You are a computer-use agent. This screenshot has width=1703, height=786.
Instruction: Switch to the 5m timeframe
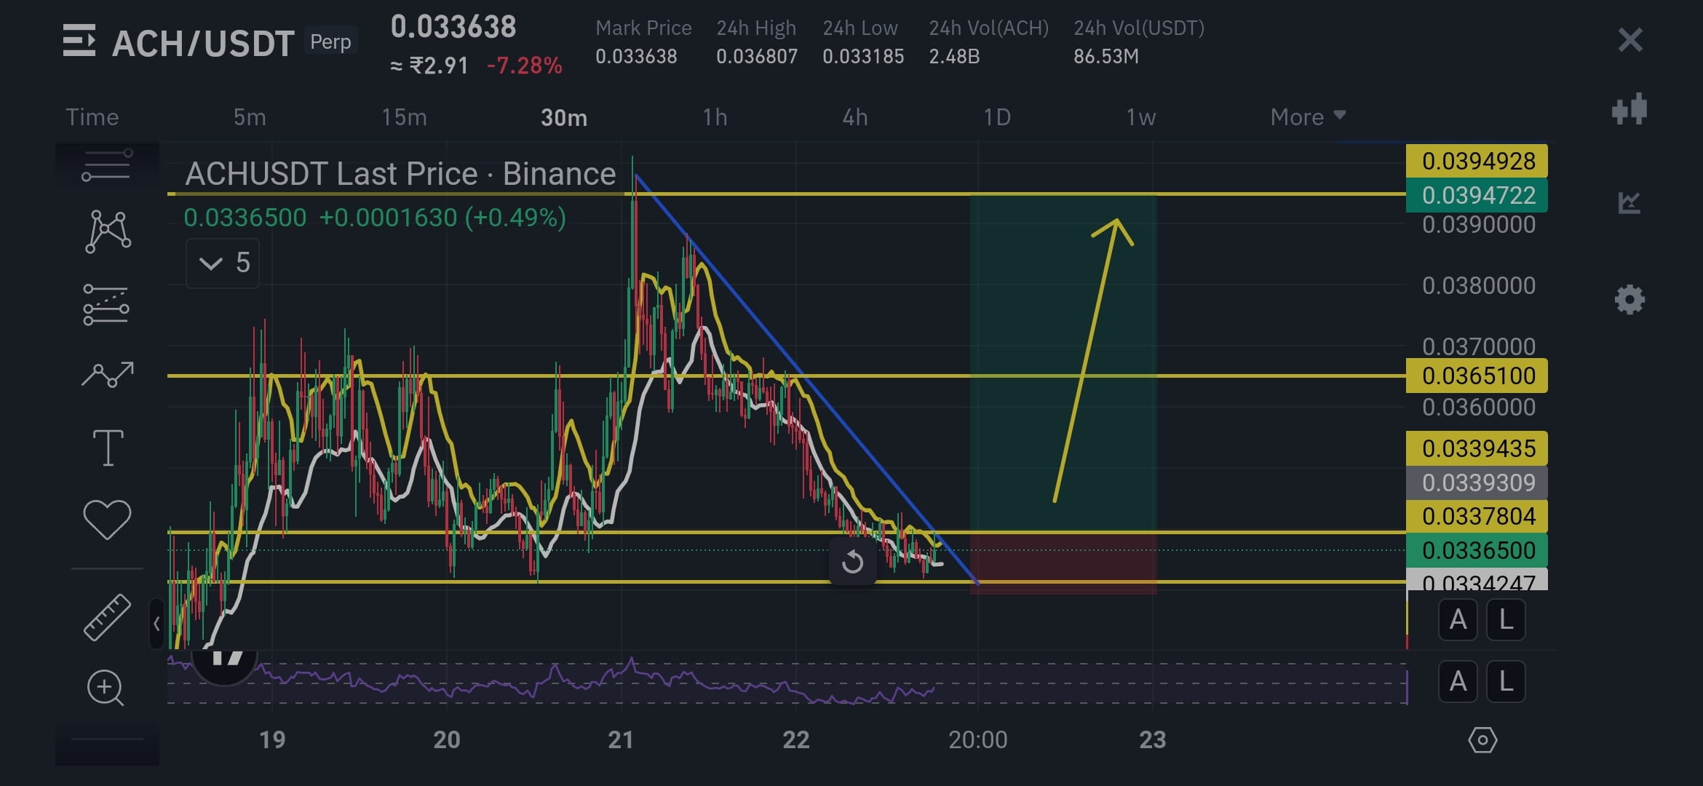pos(250,117)
